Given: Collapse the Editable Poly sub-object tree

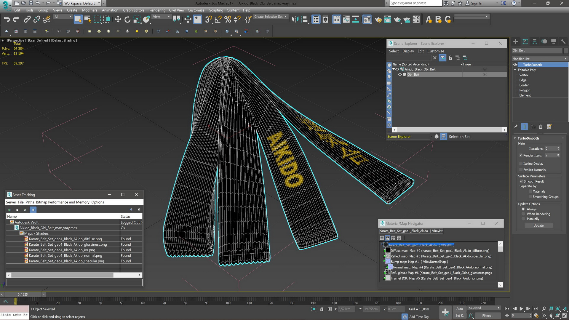Looking at the screenshot, I should click(515, 70).
